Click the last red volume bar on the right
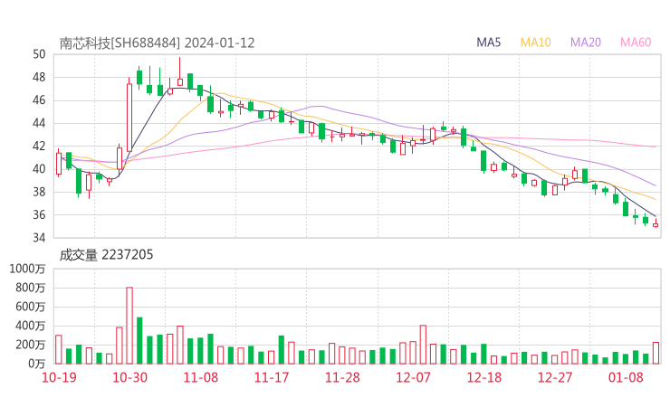670x398 pixels. point(656,353)
